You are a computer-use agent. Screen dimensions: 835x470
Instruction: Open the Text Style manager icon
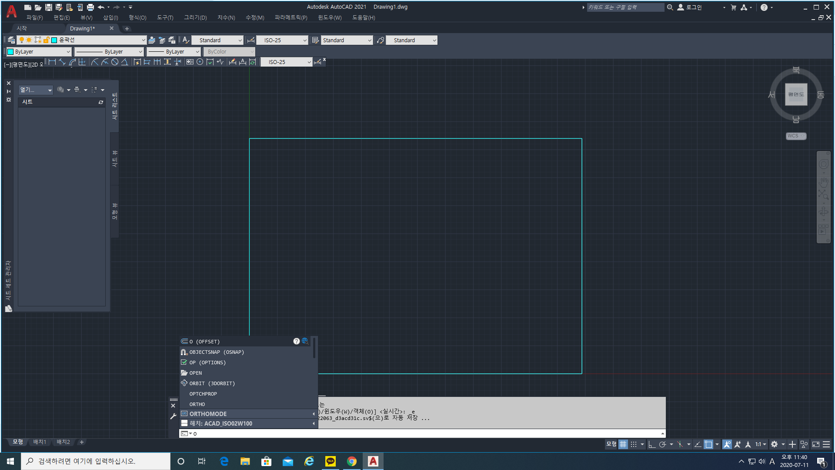[x=186, y=40]
